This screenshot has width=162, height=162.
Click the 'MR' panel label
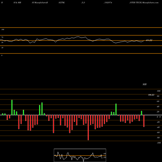pos(145,84)
